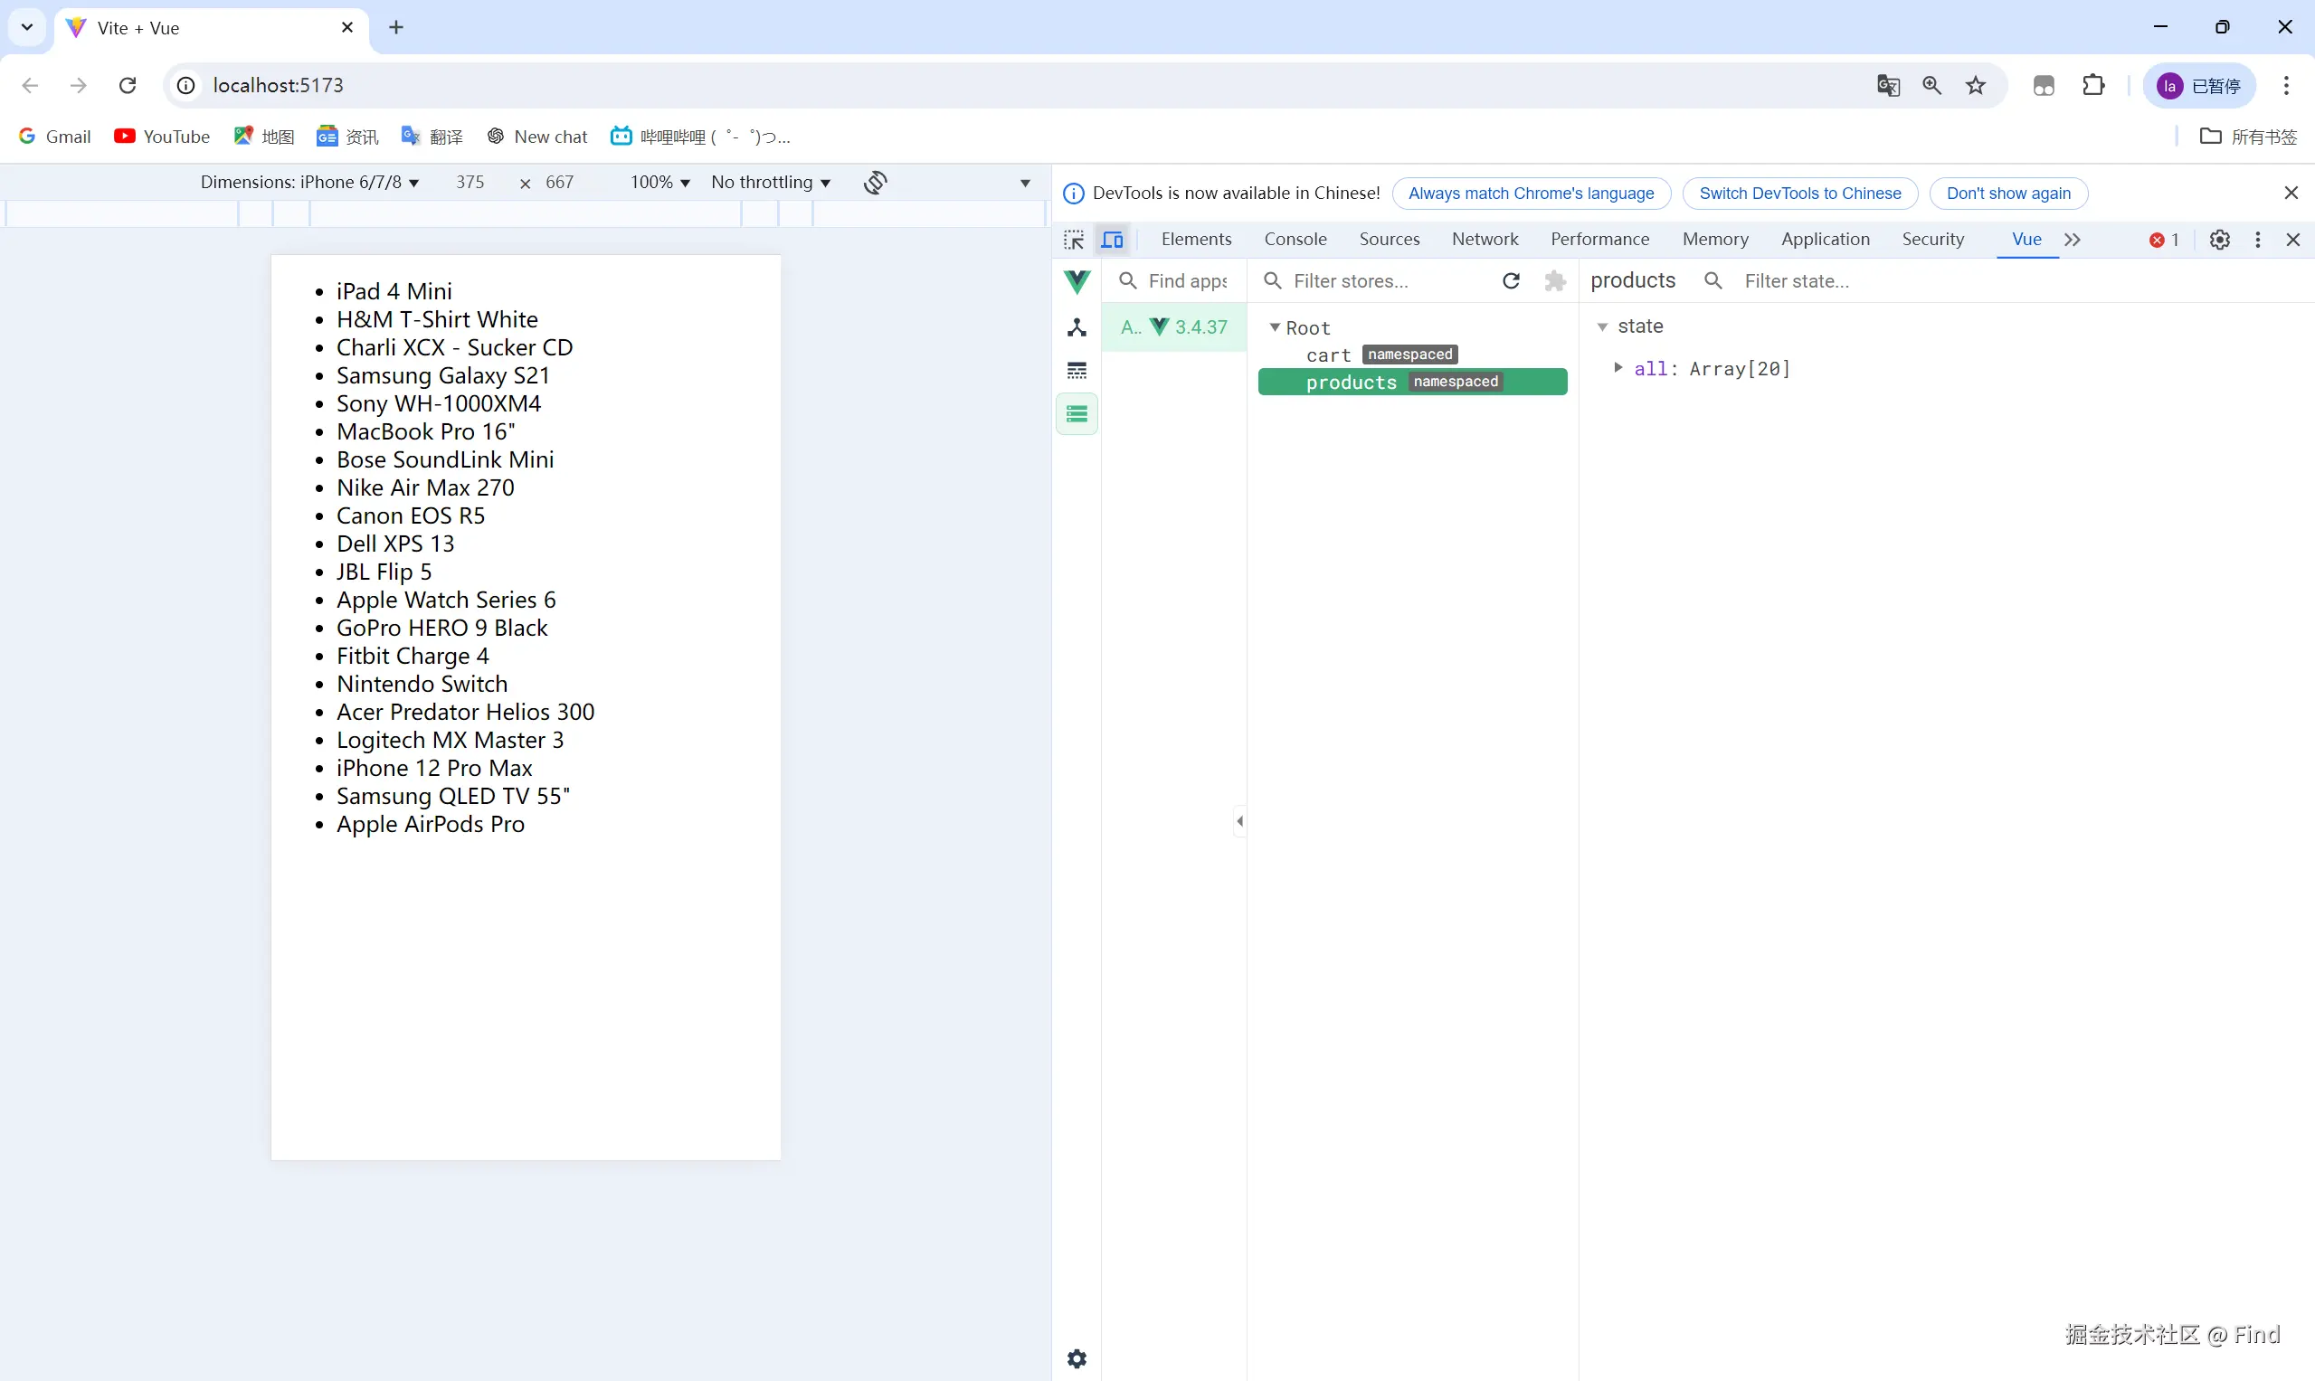The width and height of the screenshot is (2315, 1381).
Task: Open the Vue devtools Components inspector icon
Action: tap(1077, 327)
